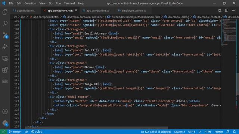Open notifications bell in status bar
The width and height of the screenshot is (239, 134).
pyautogui.click(x=234, y=132)
